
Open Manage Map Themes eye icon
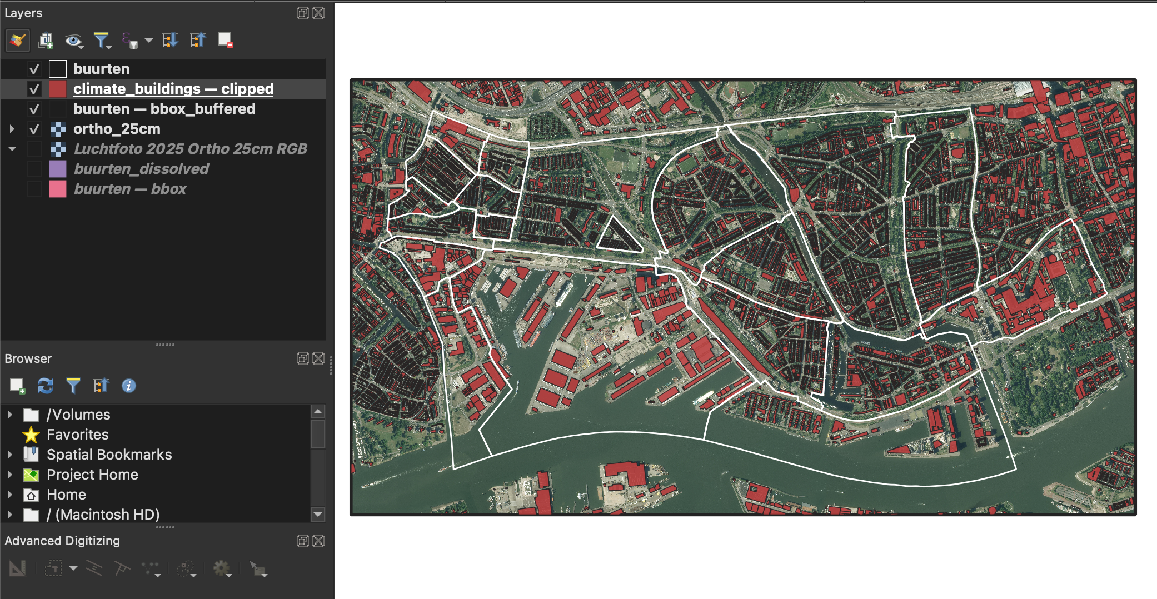click(x=73, y=40)
